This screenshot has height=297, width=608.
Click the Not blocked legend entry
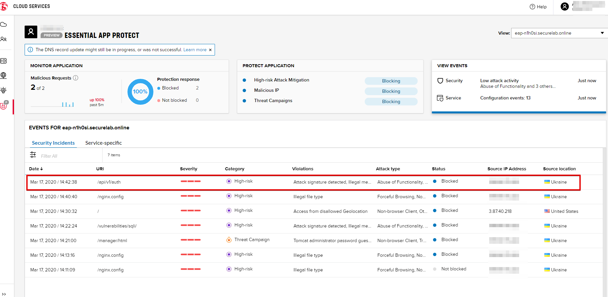172,100
